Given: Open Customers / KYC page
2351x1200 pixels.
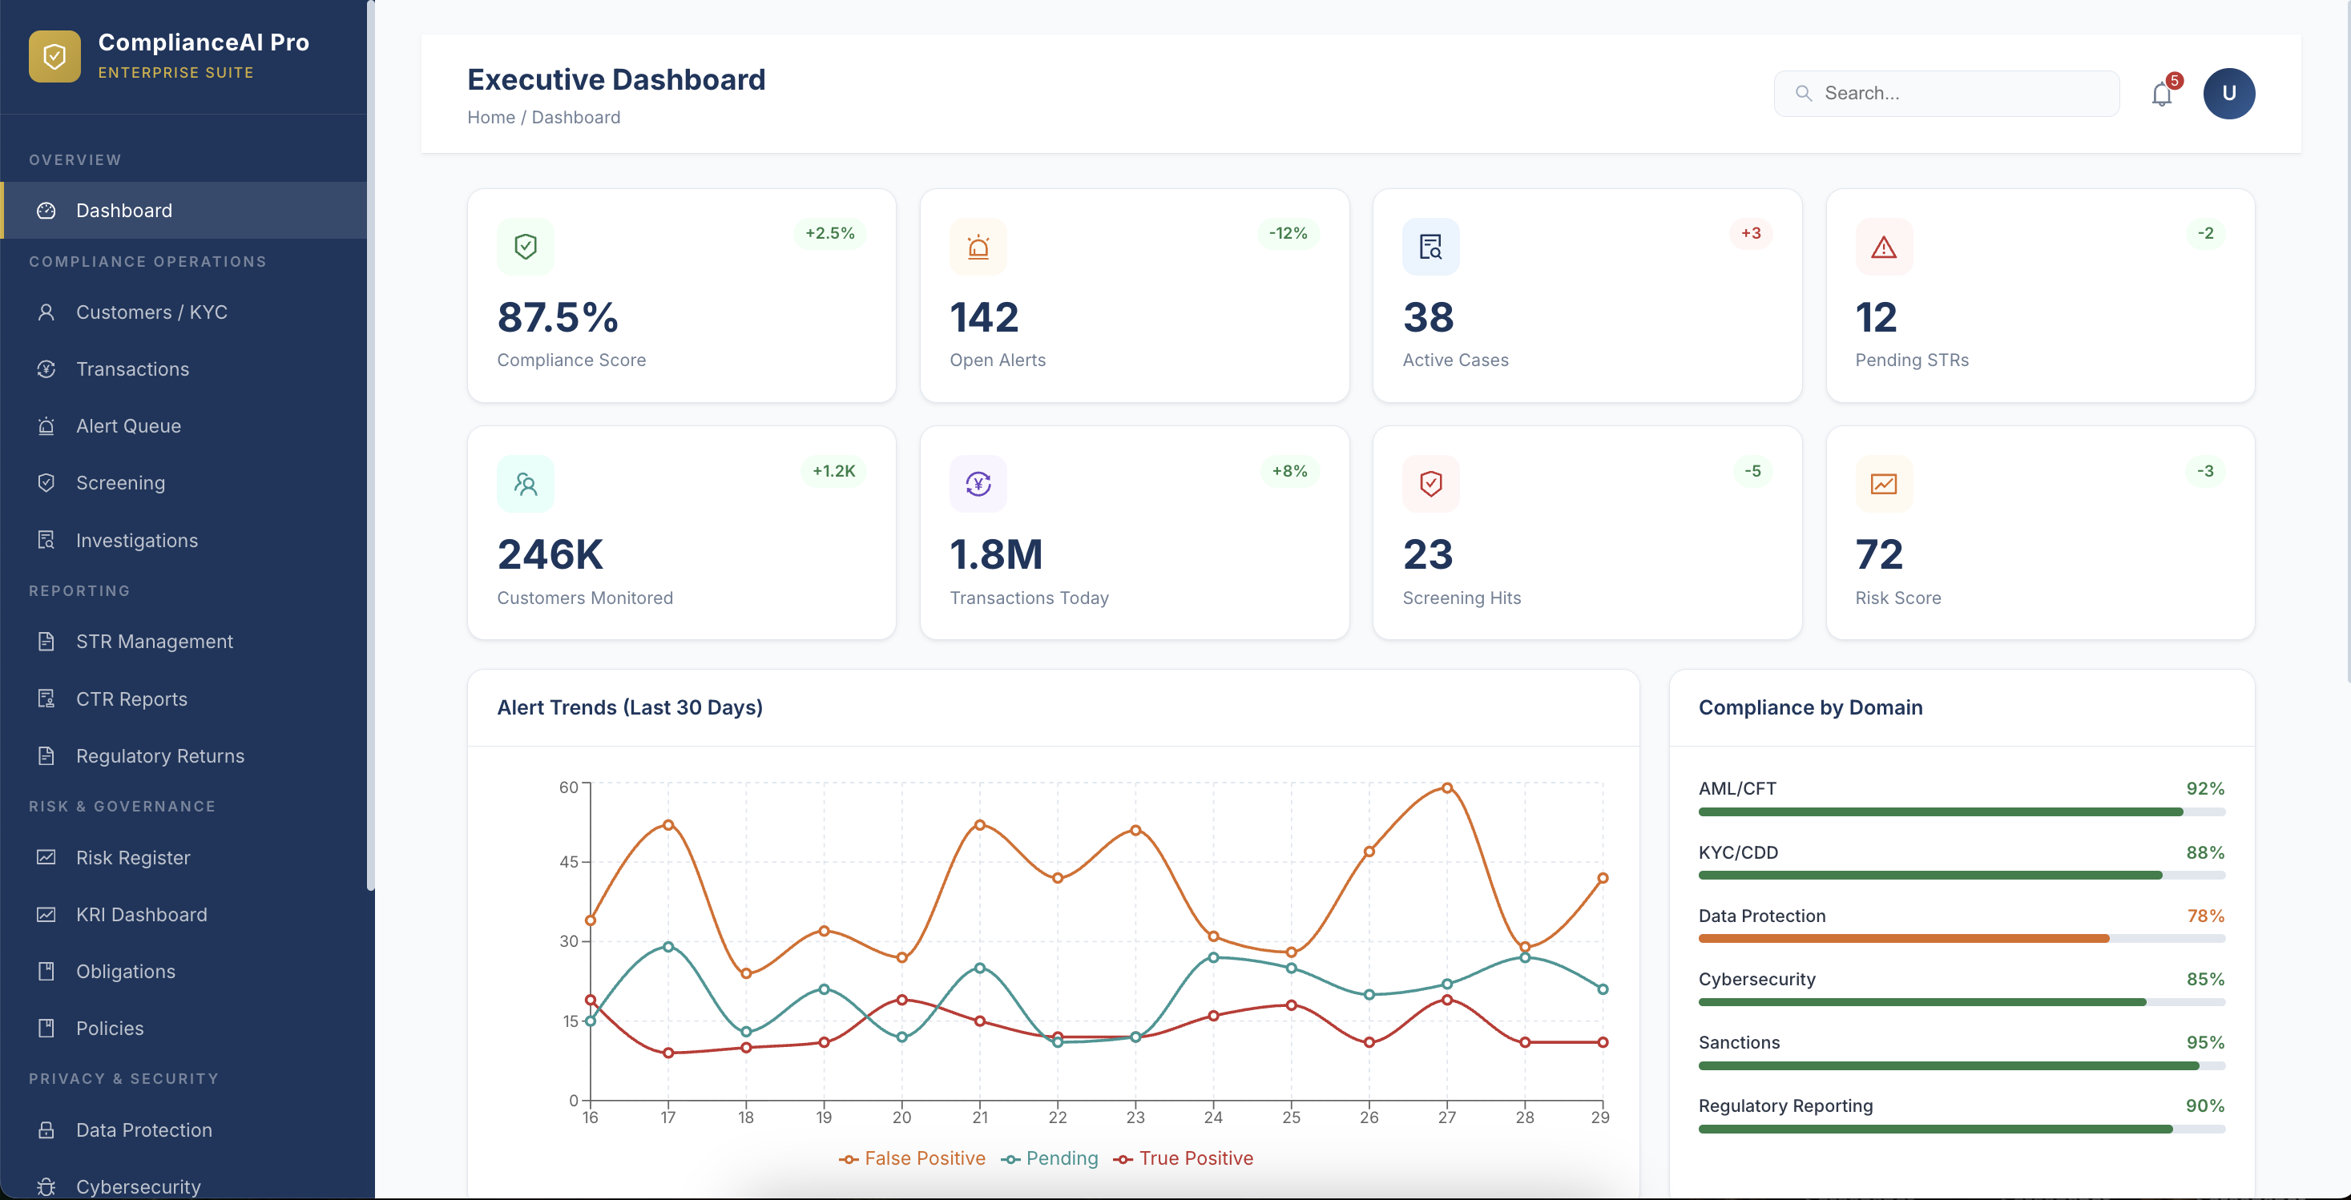Looking at the screenshot, I should click(151, 312).
